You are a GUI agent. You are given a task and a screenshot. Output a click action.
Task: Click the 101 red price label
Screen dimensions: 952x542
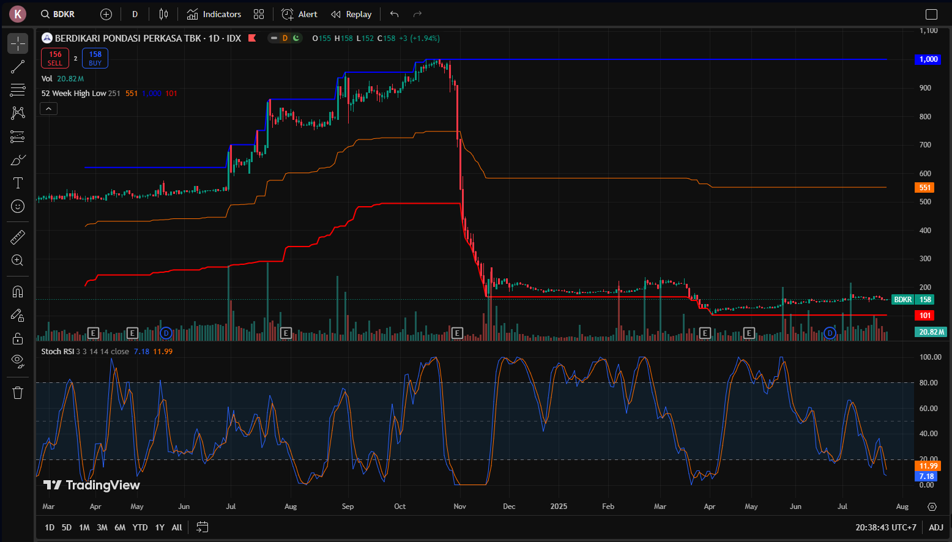tap(923, 316)
